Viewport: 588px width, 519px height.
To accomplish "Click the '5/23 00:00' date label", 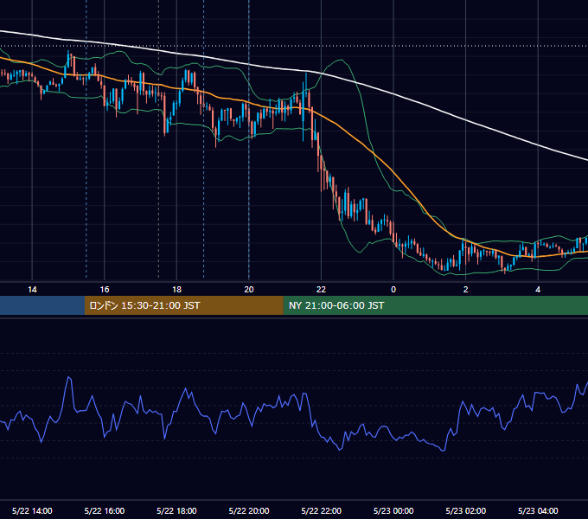I will click(x=393, y=510).
